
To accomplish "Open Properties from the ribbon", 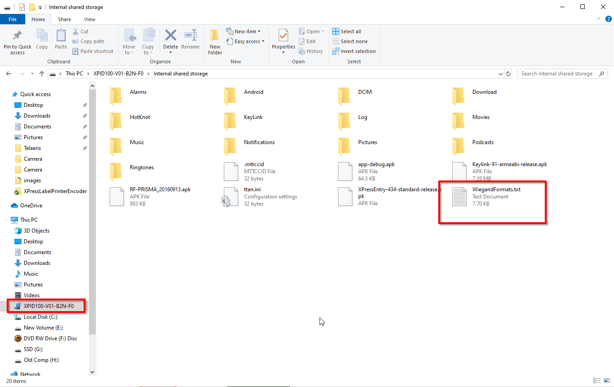I will click(283, 36).
